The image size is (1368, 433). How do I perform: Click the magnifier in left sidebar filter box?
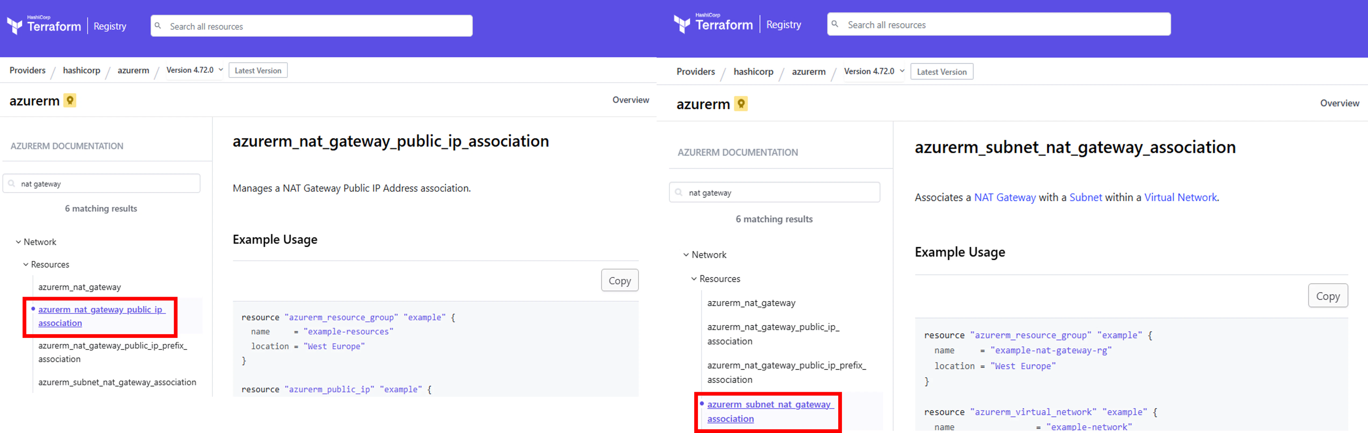pos(12,183)
